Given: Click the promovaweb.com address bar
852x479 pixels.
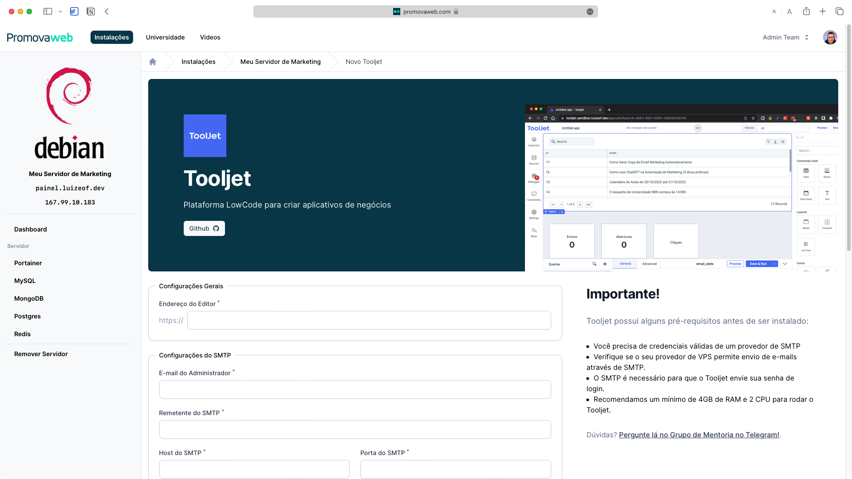Looking at the screenshot, I should (426, 12).
